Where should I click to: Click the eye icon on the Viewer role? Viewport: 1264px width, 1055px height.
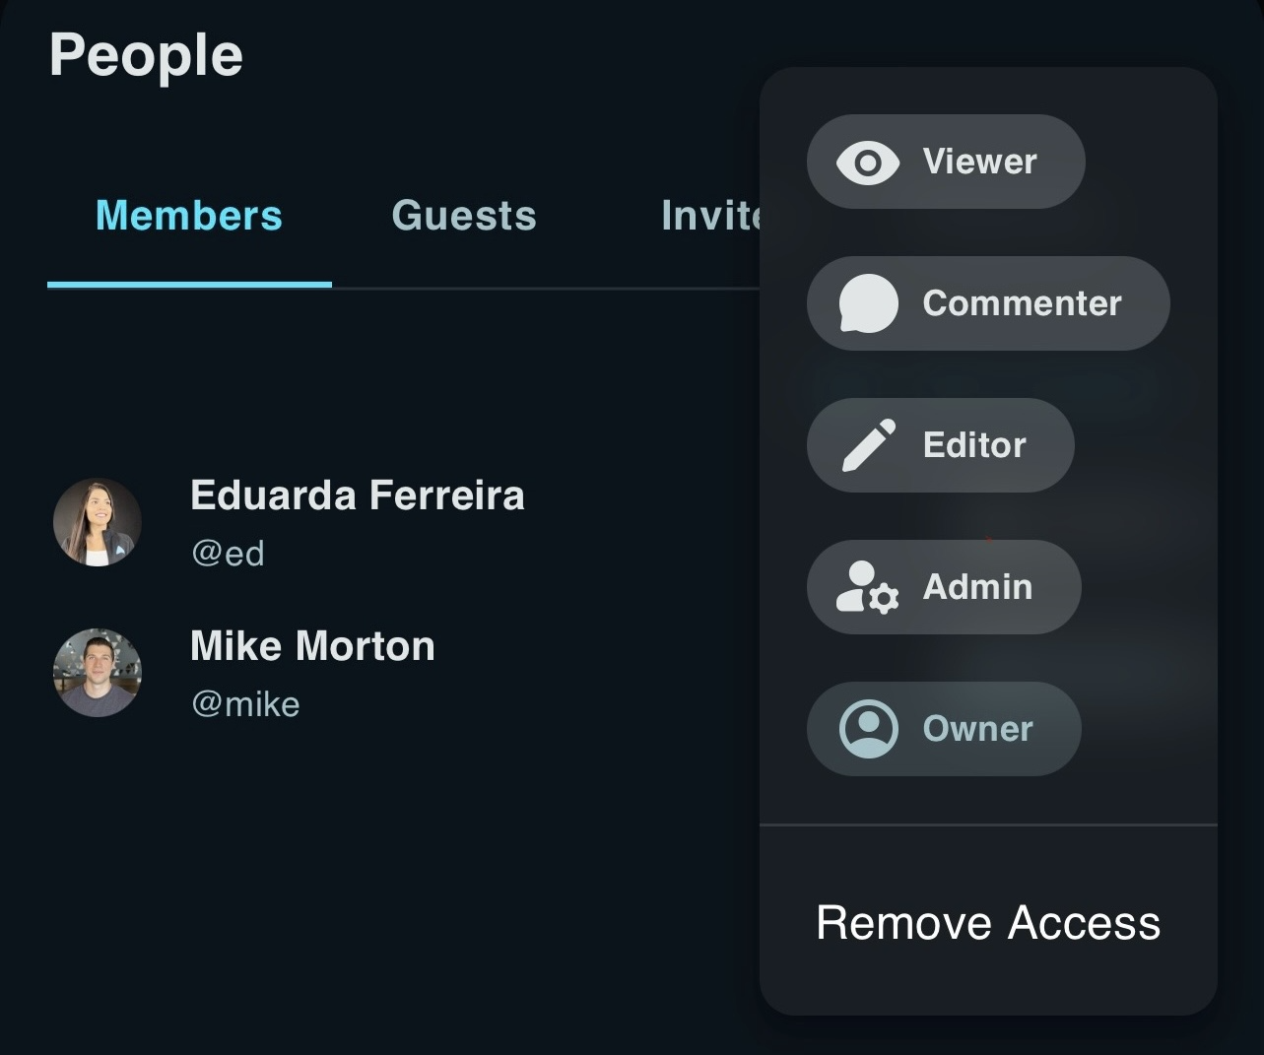tap(867, 163)
